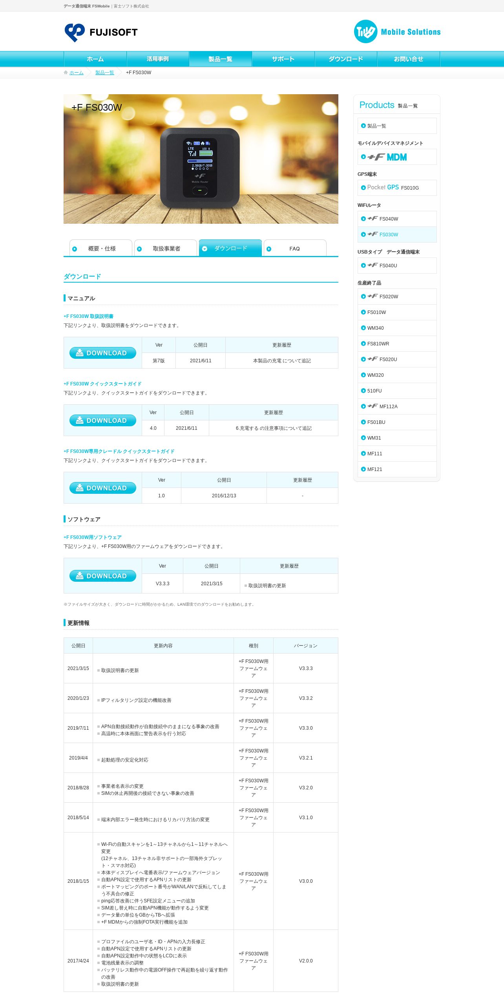504x1008 pixels.
Task: Click the V2.0.0 version cell
Action: (x=306, y=961)
